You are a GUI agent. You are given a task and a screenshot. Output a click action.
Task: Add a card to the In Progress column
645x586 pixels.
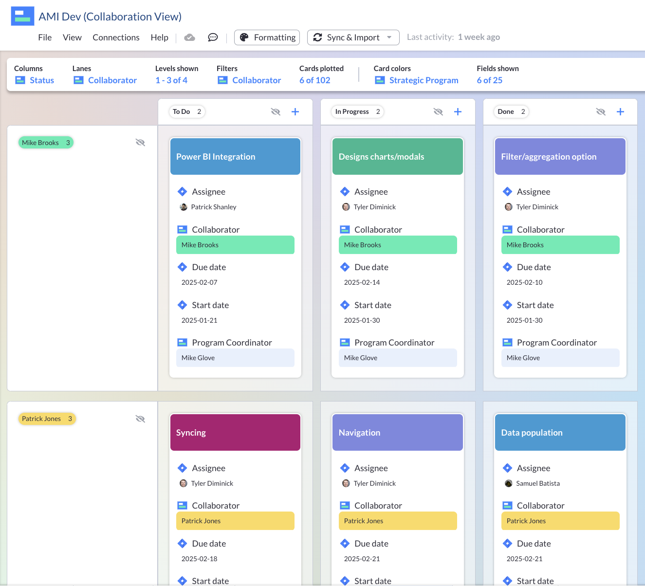458,111
